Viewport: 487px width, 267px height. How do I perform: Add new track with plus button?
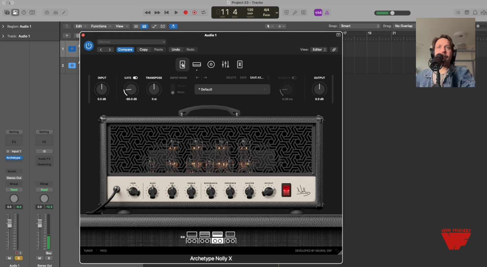67,35
